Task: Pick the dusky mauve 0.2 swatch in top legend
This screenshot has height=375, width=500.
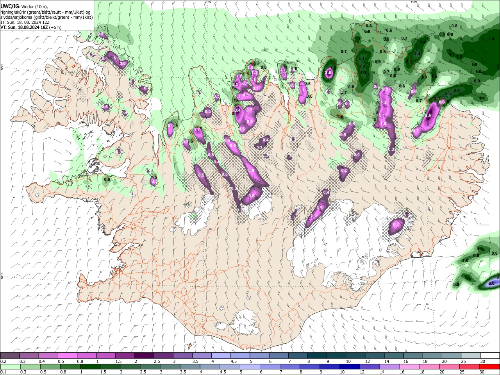Action: point(10,355)
